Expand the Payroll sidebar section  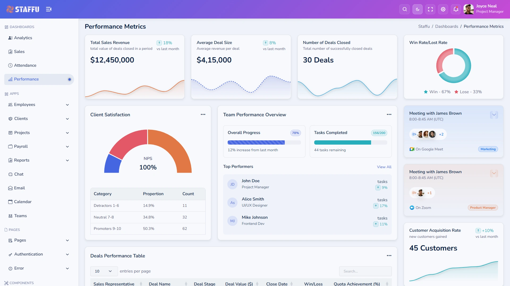point(39,146)
